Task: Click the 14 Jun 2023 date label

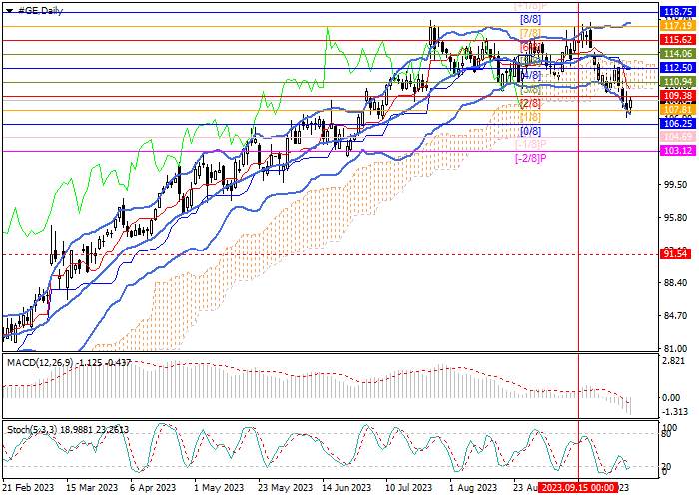Action: click(x=347, y=487)
